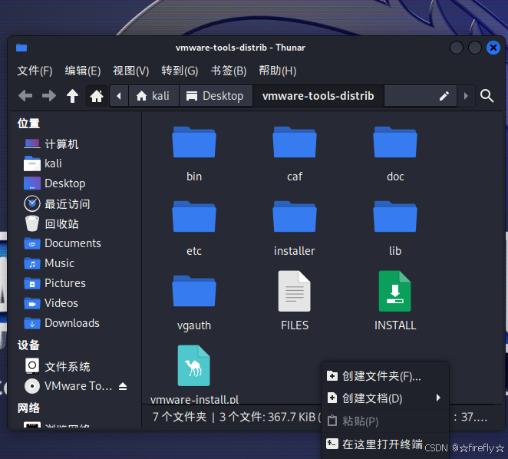Choose 创建文件夹(F)... in context menu

(385, 376)
